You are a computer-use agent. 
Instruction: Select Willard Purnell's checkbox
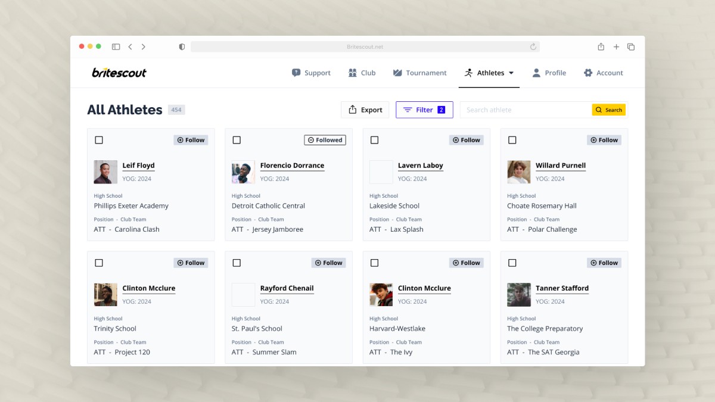pos(512,140)
